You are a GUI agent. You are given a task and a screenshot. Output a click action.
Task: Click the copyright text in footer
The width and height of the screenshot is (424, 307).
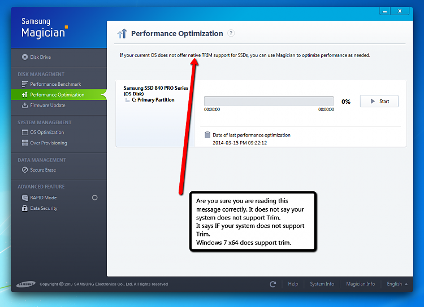coord(104,284)
